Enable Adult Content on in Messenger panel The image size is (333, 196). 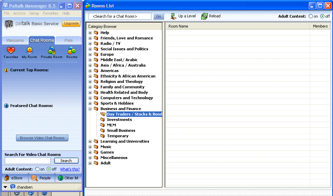pyautogui.click(x=37, y=169)
